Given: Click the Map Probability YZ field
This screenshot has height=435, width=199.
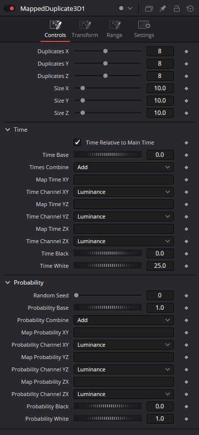Looking at the screenshot, I should click(123, 357).
